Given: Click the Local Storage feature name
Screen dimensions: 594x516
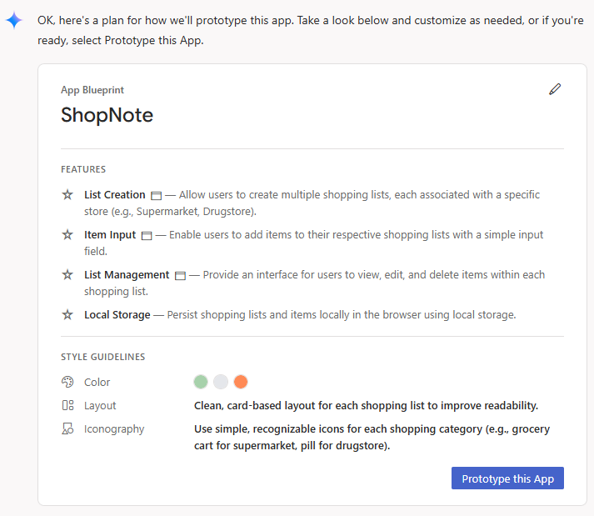Looking at the screenshot, I should pyautogui.click(x=117, y=315).
